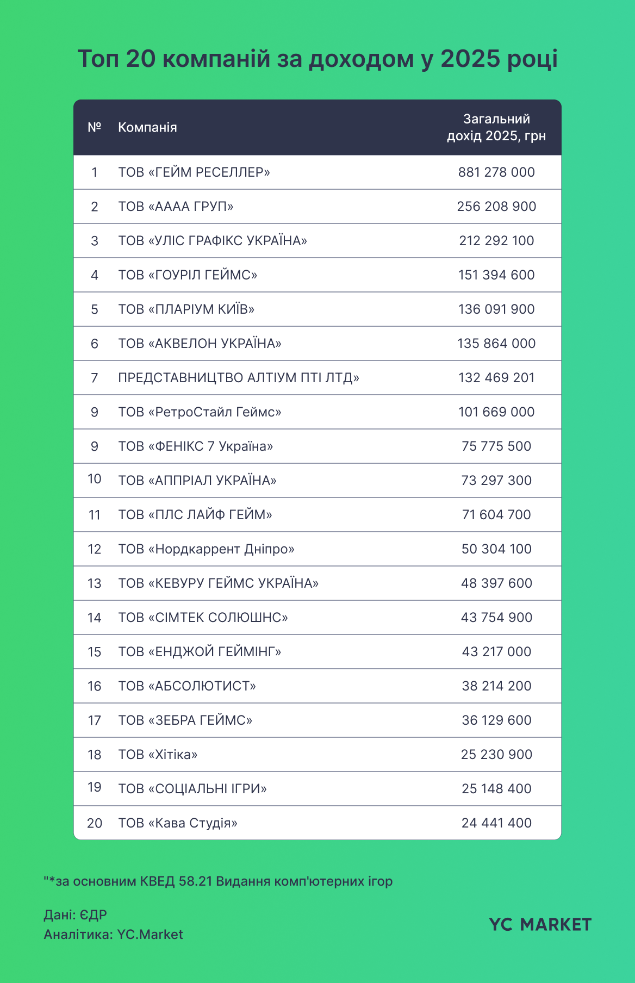The image size is (635, 983).
Task: Click the YC MARKET logo
Action: point(540,924)
